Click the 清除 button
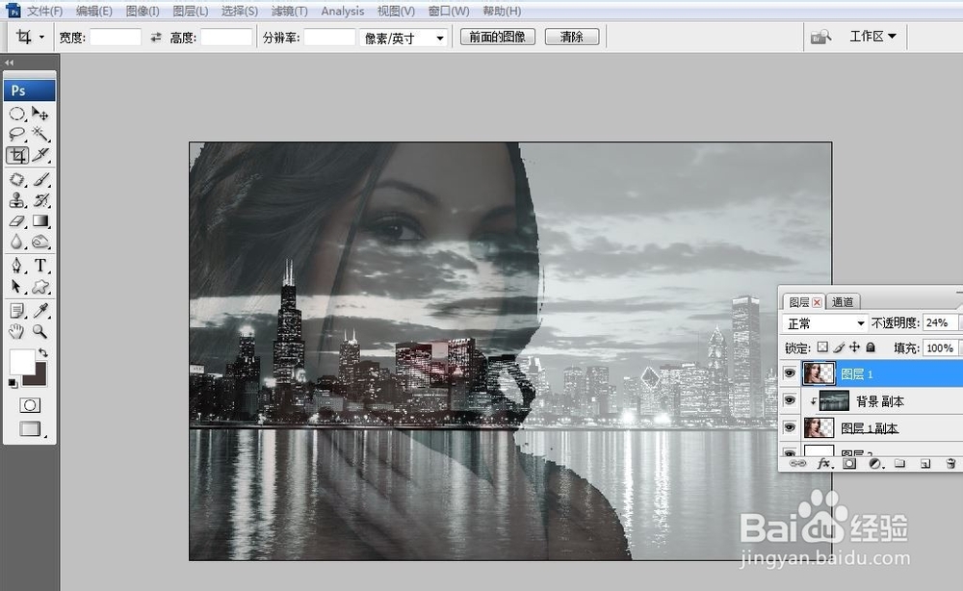The image size is (963, 591). (x=572, y=37)
